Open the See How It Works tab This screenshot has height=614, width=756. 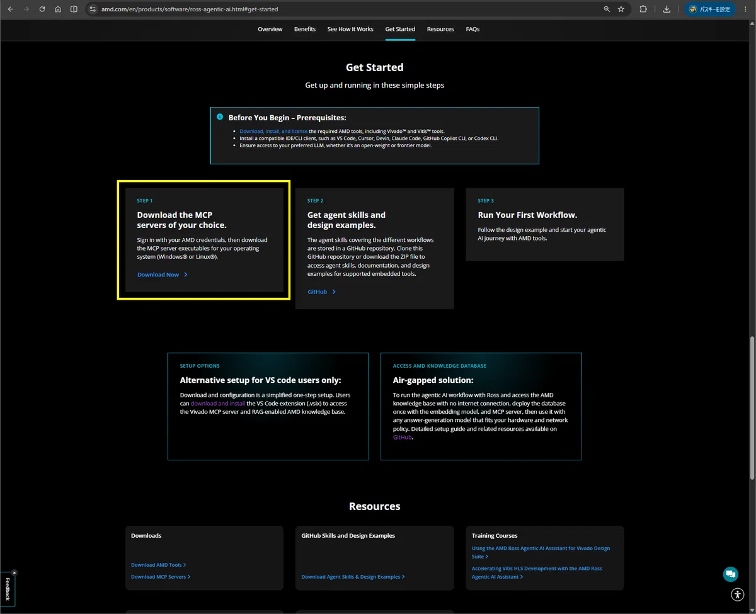click(350, 29)
